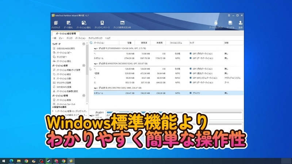This screenshot has height=164, width=292.
Task: Open Windows Start menu
Action: point(4,161)
